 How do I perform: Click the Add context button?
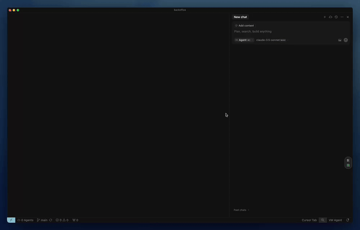pos(244,26)
